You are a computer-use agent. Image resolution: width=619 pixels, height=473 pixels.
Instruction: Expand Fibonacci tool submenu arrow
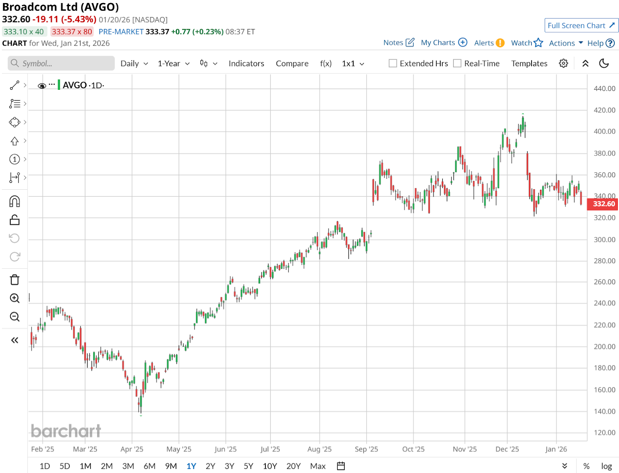[x=25, y=104]
